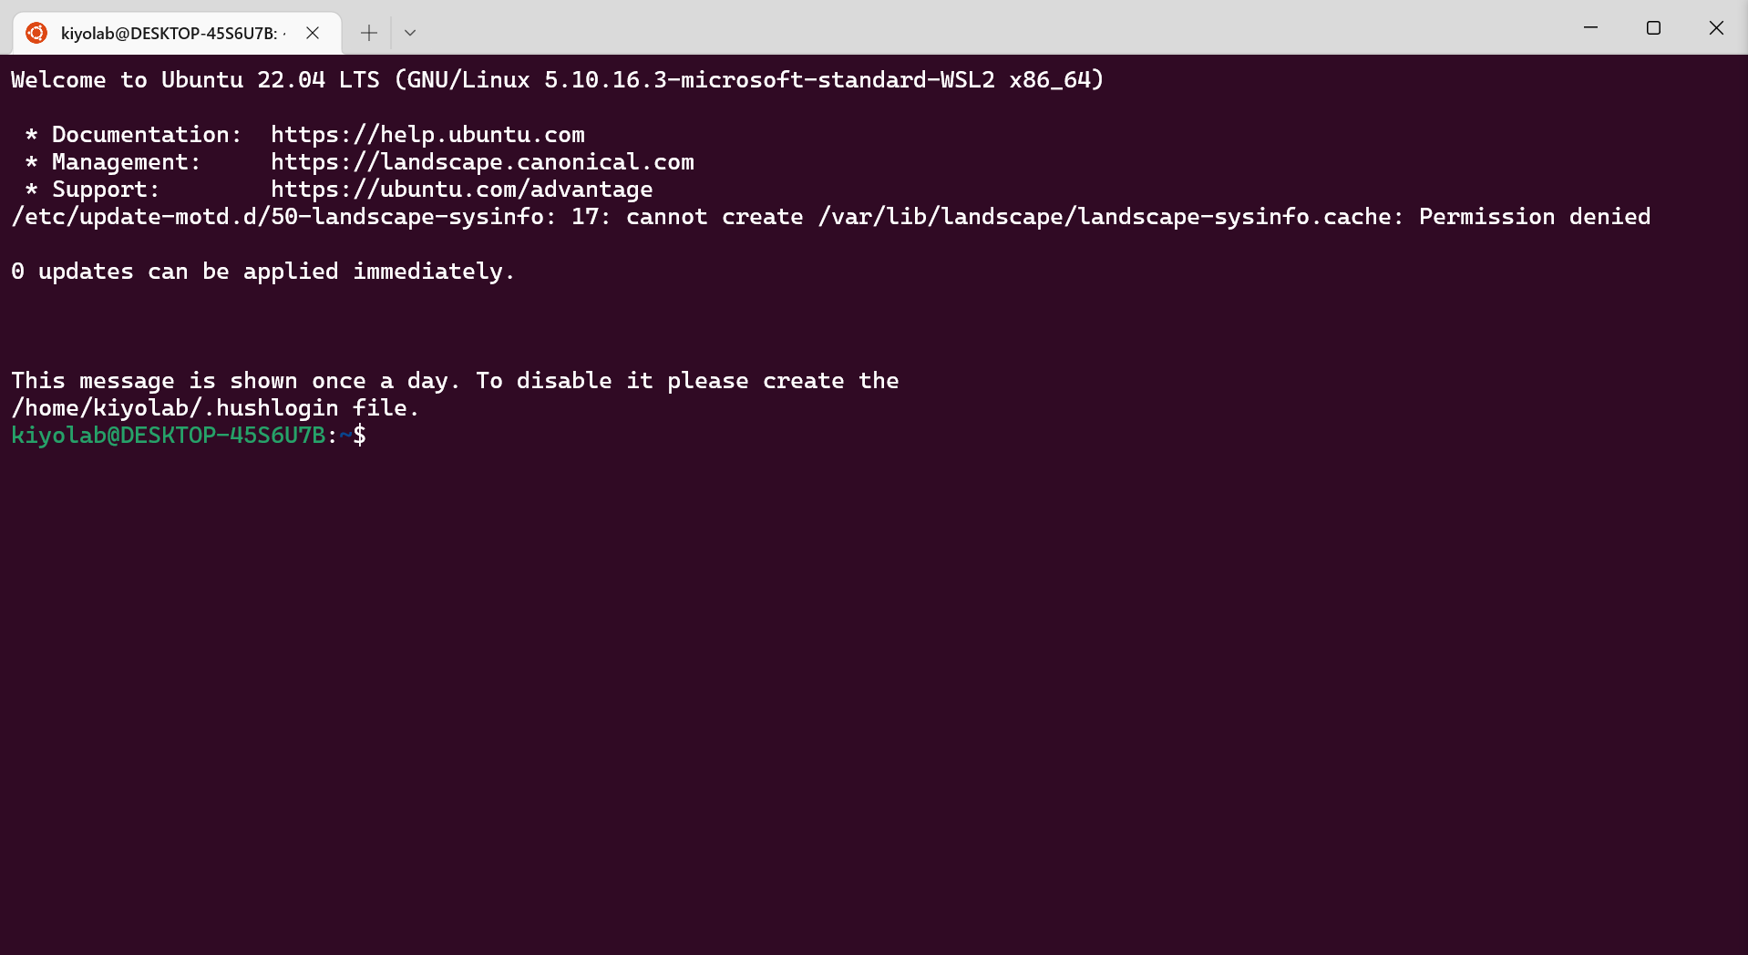This screenshot has height=955, width=1748.
Task: Click the green kiyolab@DESKTOP-45S6U7B prompt text
Action: (169, 436)
